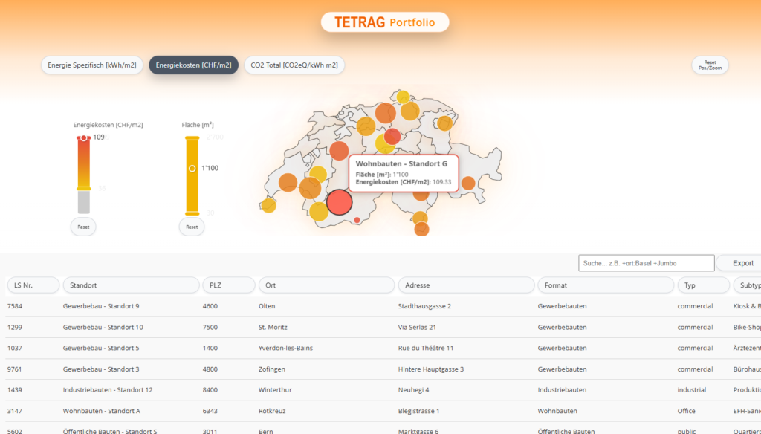761x434 pixels.
Task: Show the CO2 Total [CO2eQ/kWh m2] metric
Action: (294, 65)
